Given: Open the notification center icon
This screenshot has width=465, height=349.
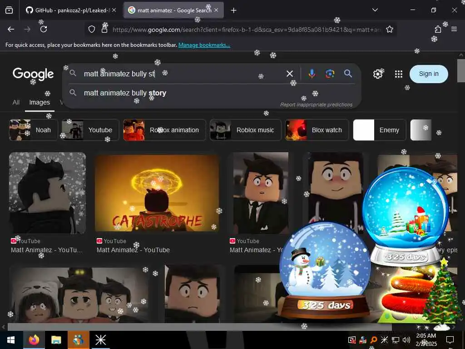Looking at the screenshot, I should tap(450, 340).
